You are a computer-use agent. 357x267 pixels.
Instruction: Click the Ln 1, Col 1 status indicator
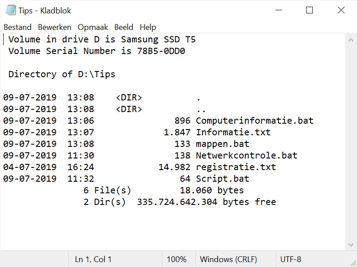(x=93, y=259)
